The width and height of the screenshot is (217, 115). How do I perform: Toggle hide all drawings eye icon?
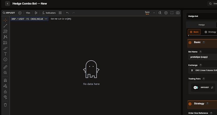click(5, 97)
